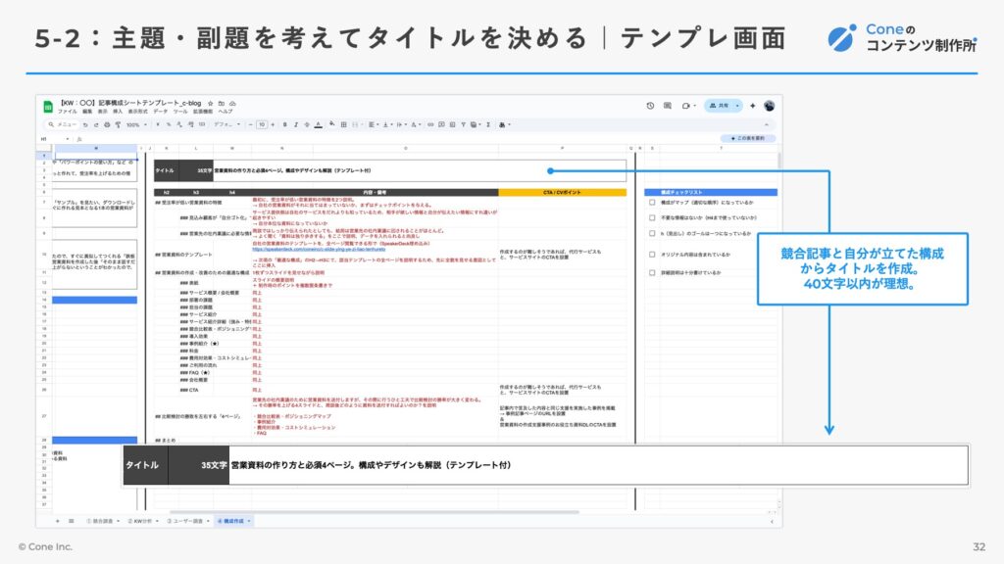Add a new sheet with plus icon
Image resolution: width=1004 pixels, height=564 pixels.
coord(57,521)
